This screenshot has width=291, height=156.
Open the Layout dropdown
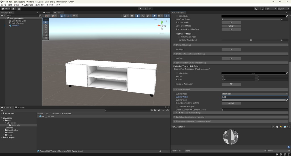pos(283,9)
